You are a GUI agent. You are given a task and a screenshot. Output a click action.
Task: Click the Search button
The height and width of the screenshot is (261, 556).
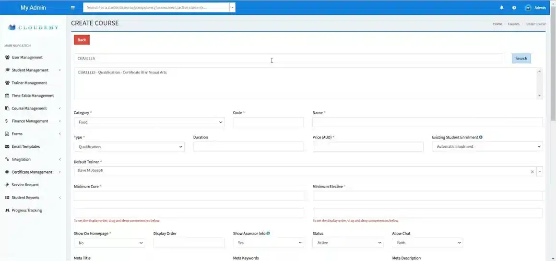[x=521, y=59]
